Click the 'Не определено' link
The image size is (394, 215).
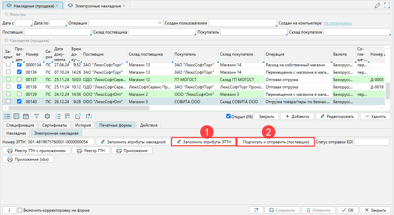click(x=338, y=23)
